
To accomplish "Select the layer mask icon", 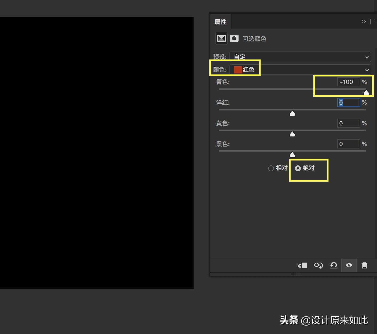I will [234, 38].
